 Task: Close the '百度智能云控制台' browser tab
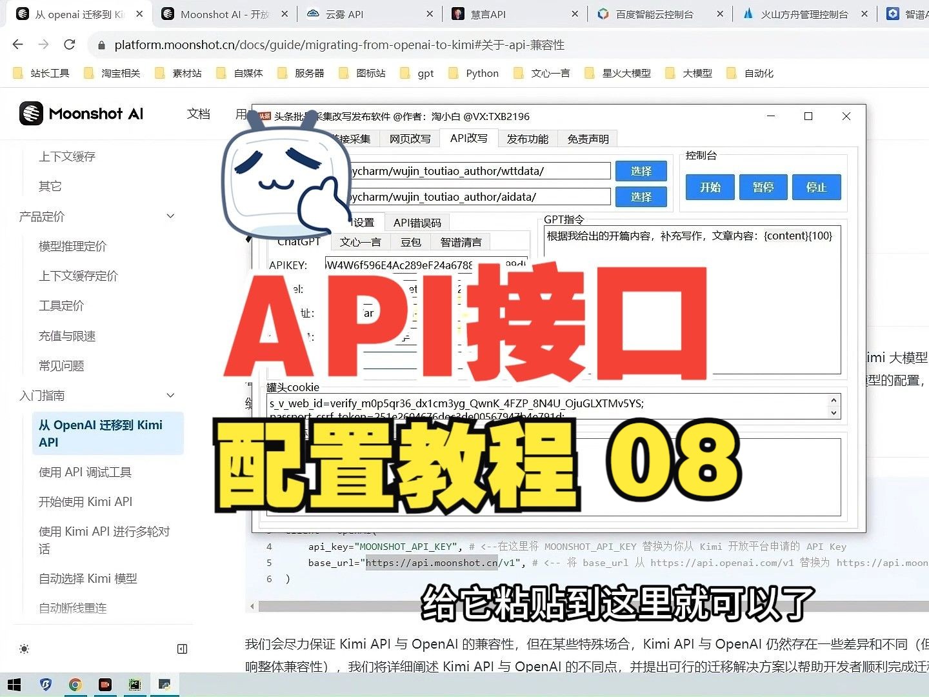(720, 14)
